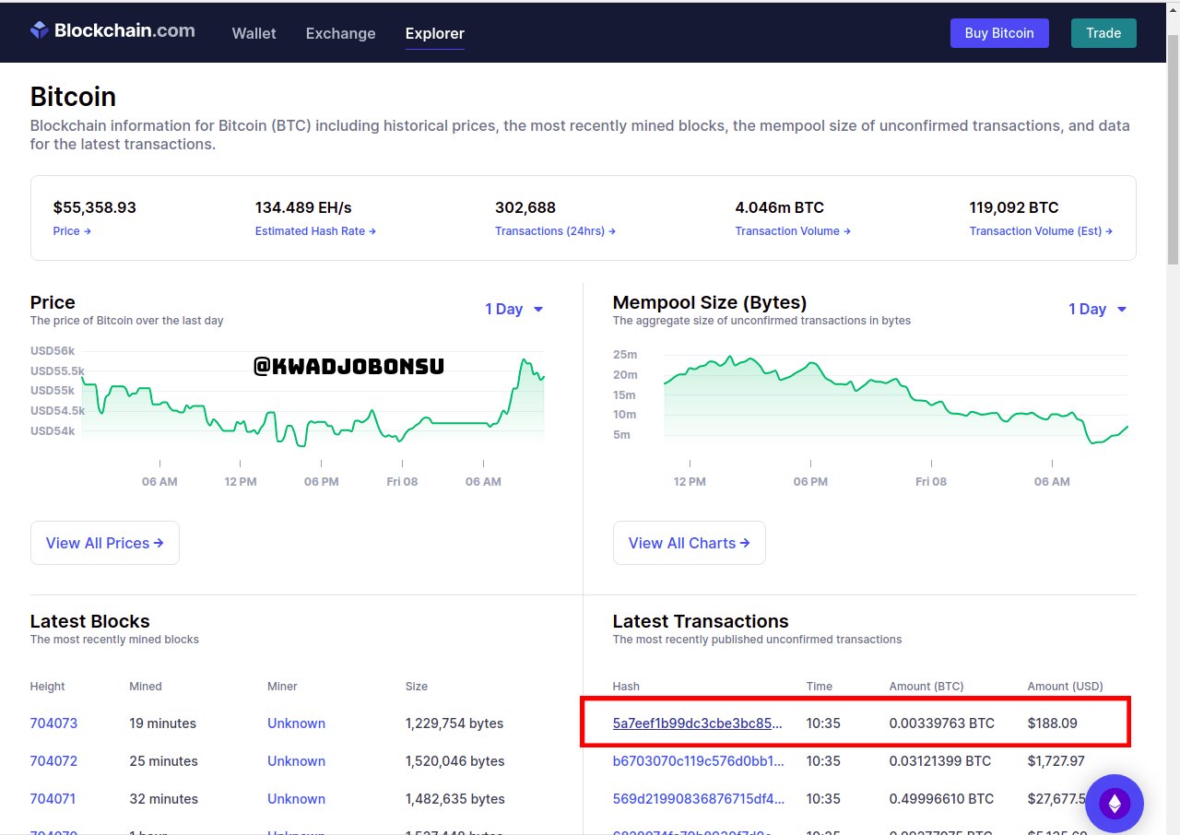The image size is (1180, 835).
Task: Click the $188.09 amount cell
Action: coord(1053,723)
